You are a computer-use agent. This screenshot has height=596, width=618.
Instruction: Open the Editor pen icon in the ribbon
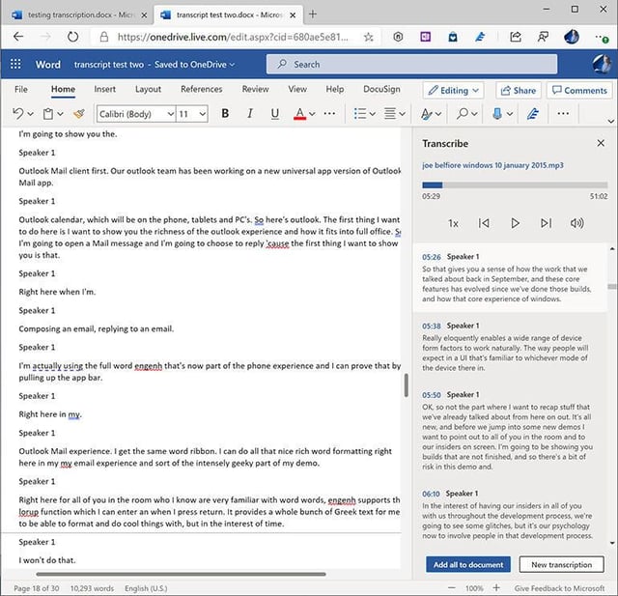click(x=532, y=114)
